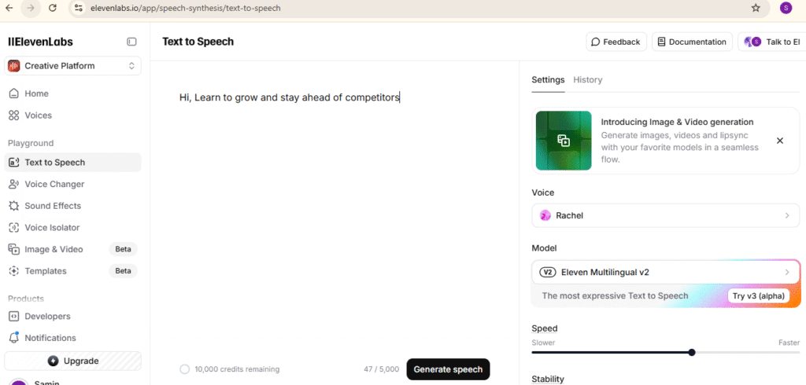
Task: Open the Eleven Multilingual v2 model selector
Action: (665, 272)
